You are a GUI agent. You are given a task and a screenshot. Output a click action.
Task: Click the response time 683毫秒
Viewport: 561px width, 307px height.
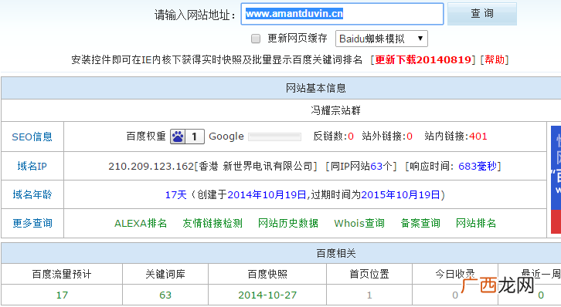(478, 166)
